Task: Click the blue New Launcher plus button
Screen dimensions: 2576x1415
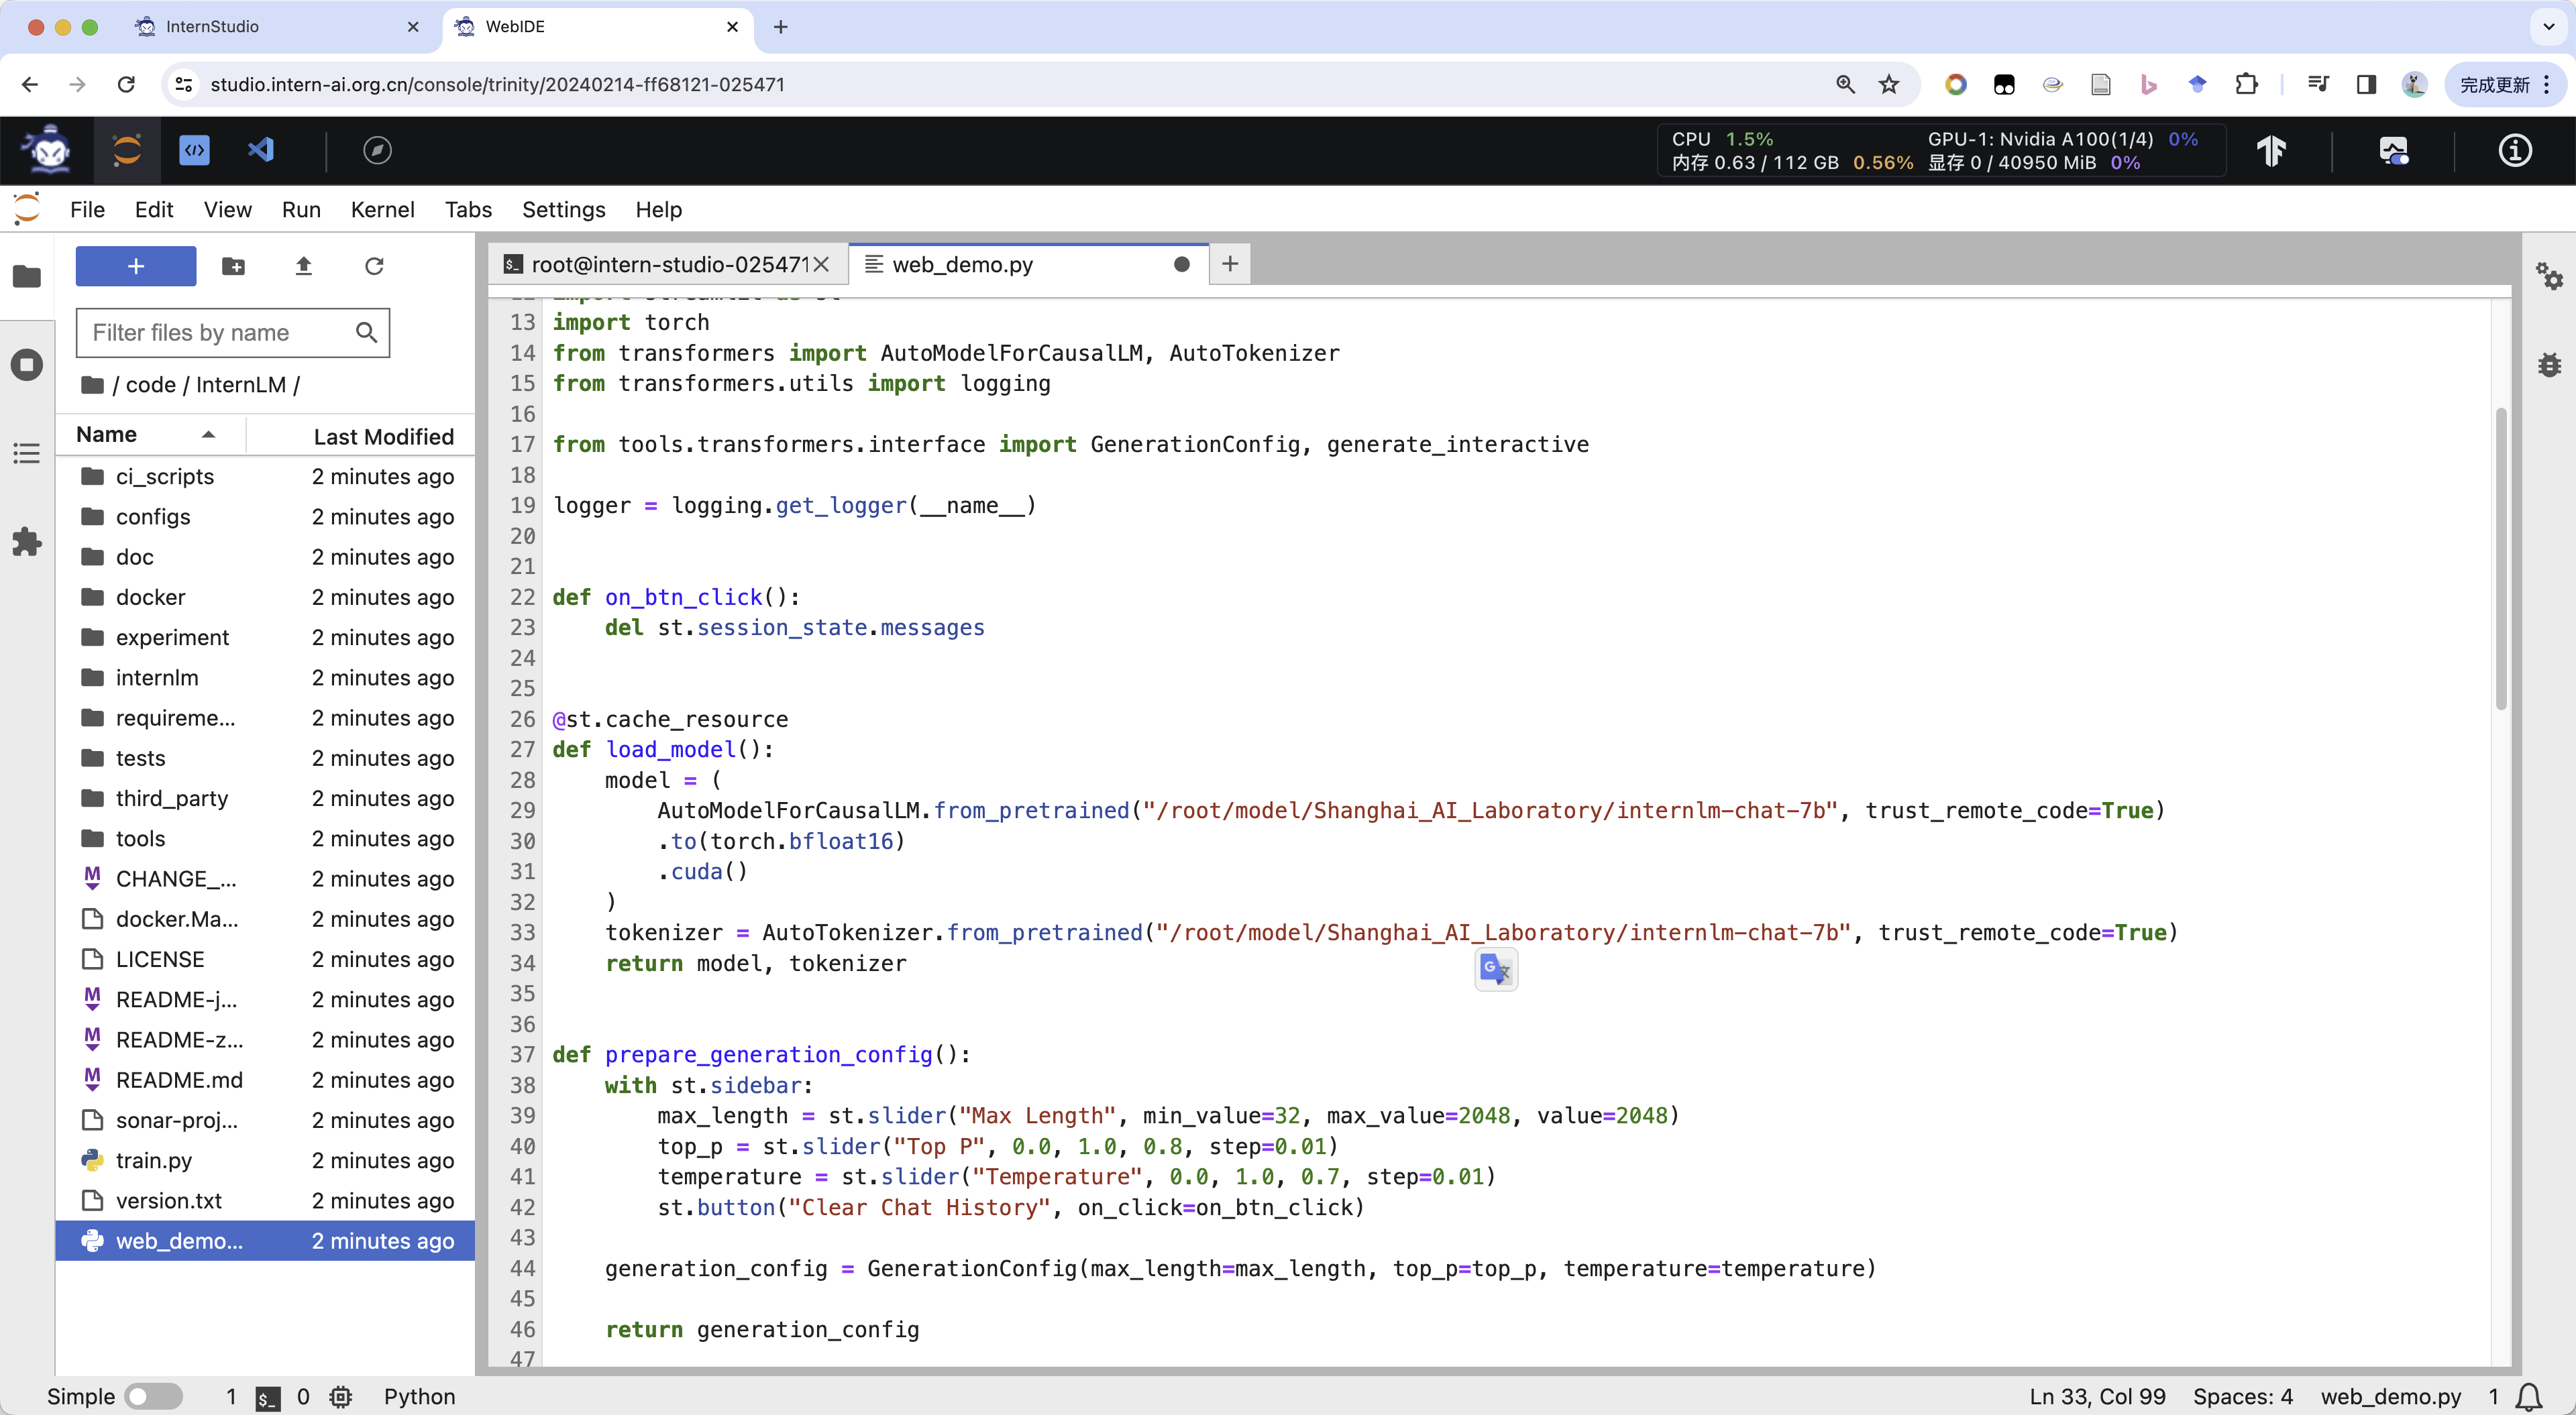Action: coord(136,266)
